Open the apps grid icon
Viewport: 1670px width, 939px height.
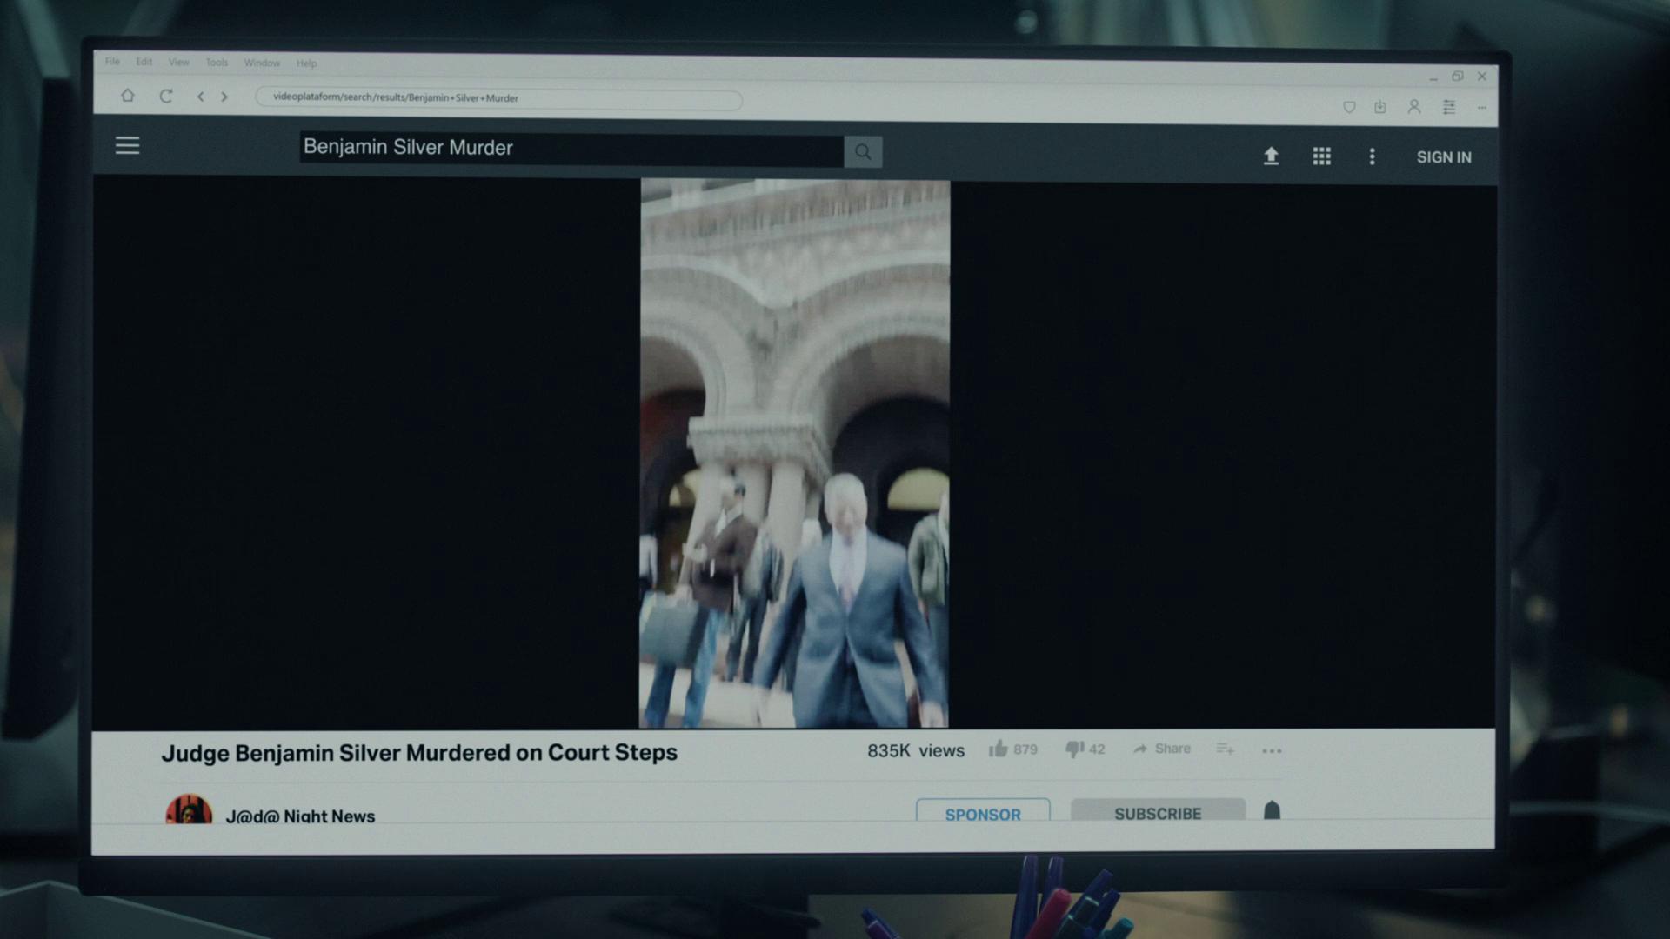click(x=1321, y=156)
